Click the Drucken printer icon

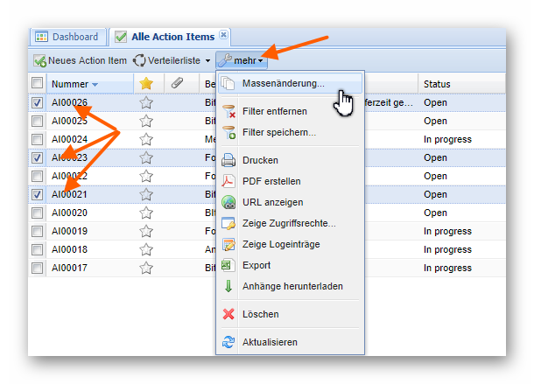click(x=228, y=160)
